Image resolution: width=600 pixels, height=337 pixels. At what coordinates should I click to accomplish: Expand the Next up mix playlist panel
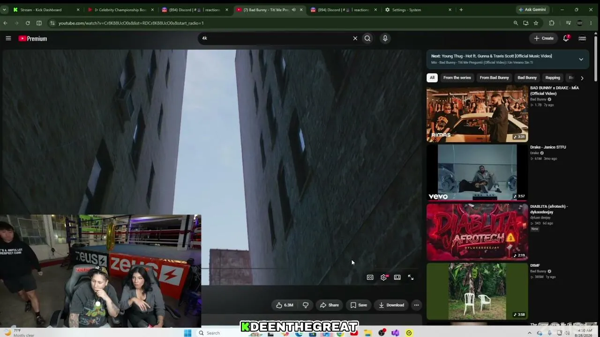pos(581,59)
